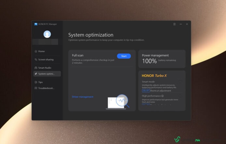Select the High performance radio option
Viewport: 226px width, 144px height.
(180, 96)
